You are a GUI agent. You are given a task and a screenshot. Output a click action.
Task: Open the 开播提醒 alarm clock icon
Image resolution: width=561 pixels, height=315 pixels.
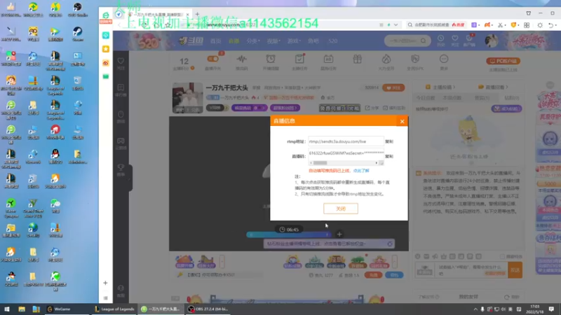coord(271,59)
